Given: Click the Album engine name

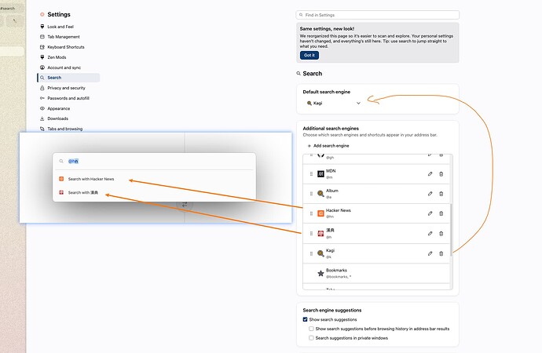Looking at the screenshot, I should 332,191.
